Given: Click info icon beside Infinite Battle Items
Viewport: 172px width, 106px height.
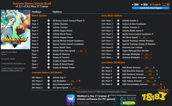Looking at the screenshot, I should pyautogui.click(x=142, y=31).
